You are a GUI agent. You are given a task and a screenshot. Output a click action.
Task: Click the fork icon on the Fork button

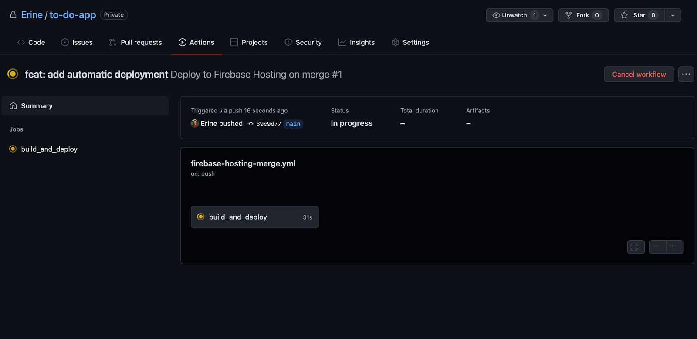coord(568,15)
